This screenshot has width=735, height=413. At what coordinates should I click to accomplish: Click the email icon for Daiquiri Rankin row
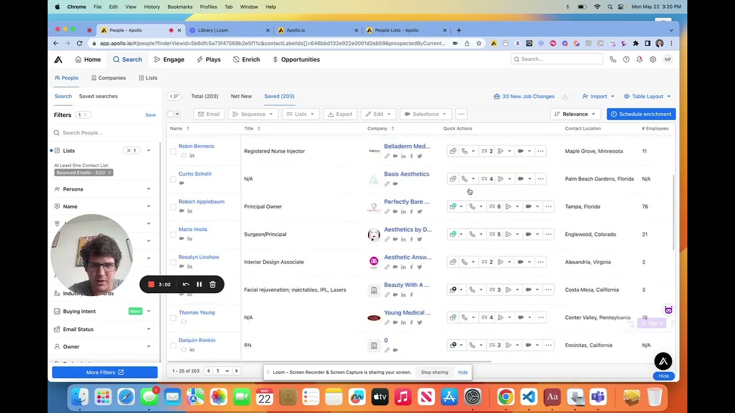pyautogui.click(x=453, y=345)
